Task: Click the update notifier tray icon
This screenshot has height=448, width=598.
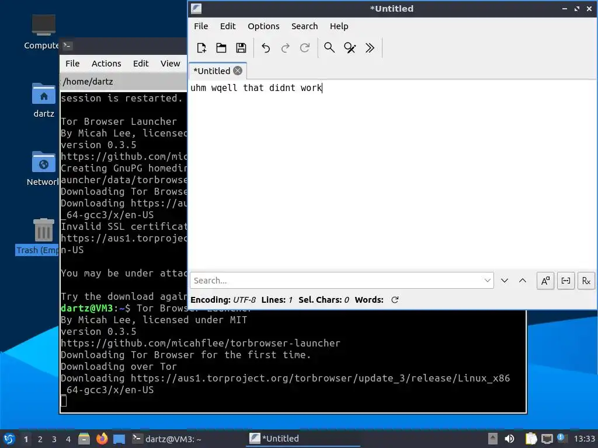Action: pyautogui.click(x=561, y=438)
